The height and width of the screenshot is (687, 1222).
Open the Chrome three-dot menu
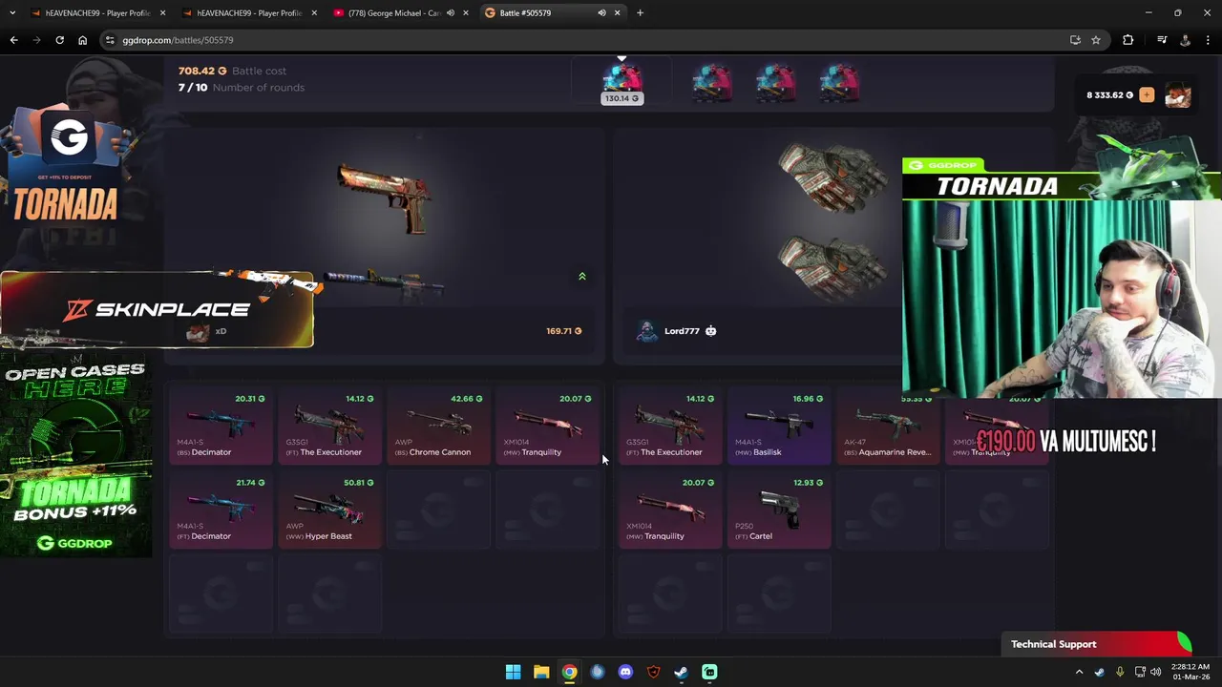[x=1208, y=40]
